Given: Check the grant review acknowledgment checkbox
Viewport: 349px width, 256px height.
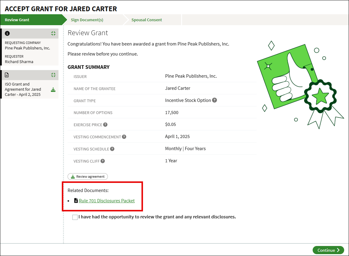Looking at the screenshot, I should [75, 217].
